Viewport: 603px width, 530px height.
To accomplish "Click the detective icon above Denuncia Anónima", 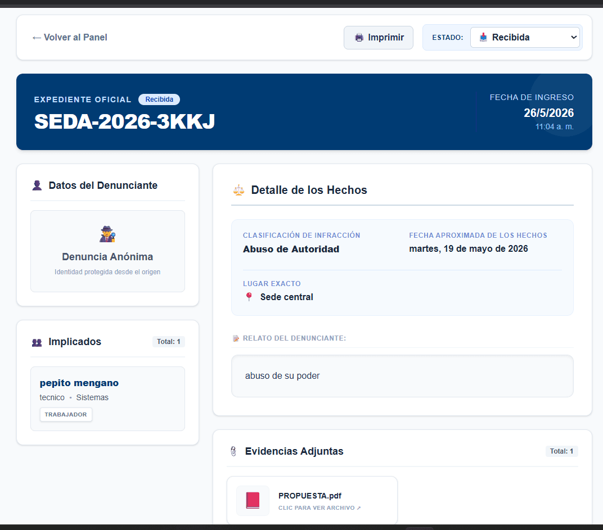I will [x=107, y=234].
